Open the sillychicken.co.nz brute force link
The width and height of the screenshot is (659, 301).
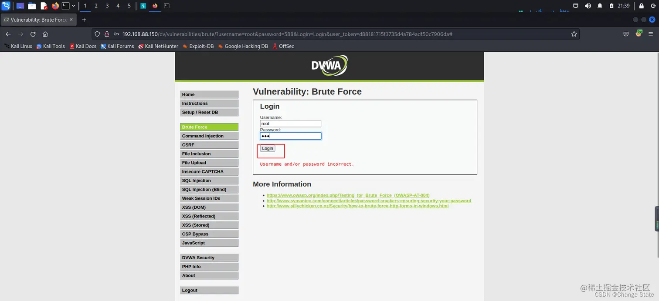click(x=357, y=206)
